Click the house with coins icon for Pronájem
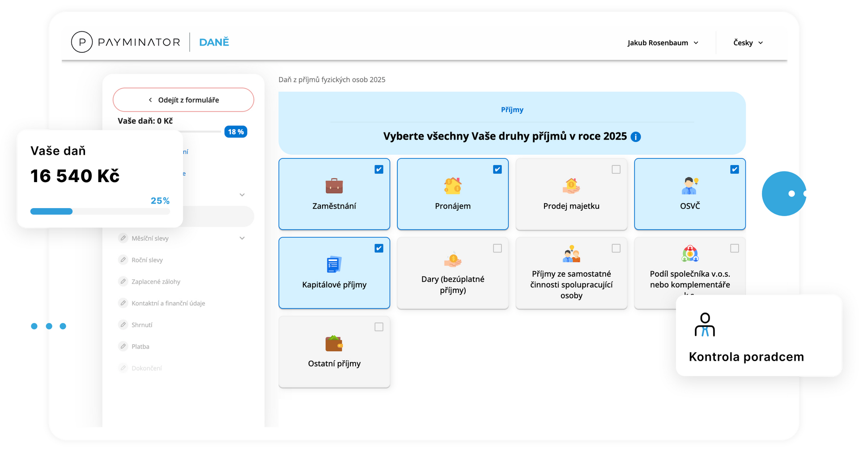859x452 pixels. (x=453, y=185)
